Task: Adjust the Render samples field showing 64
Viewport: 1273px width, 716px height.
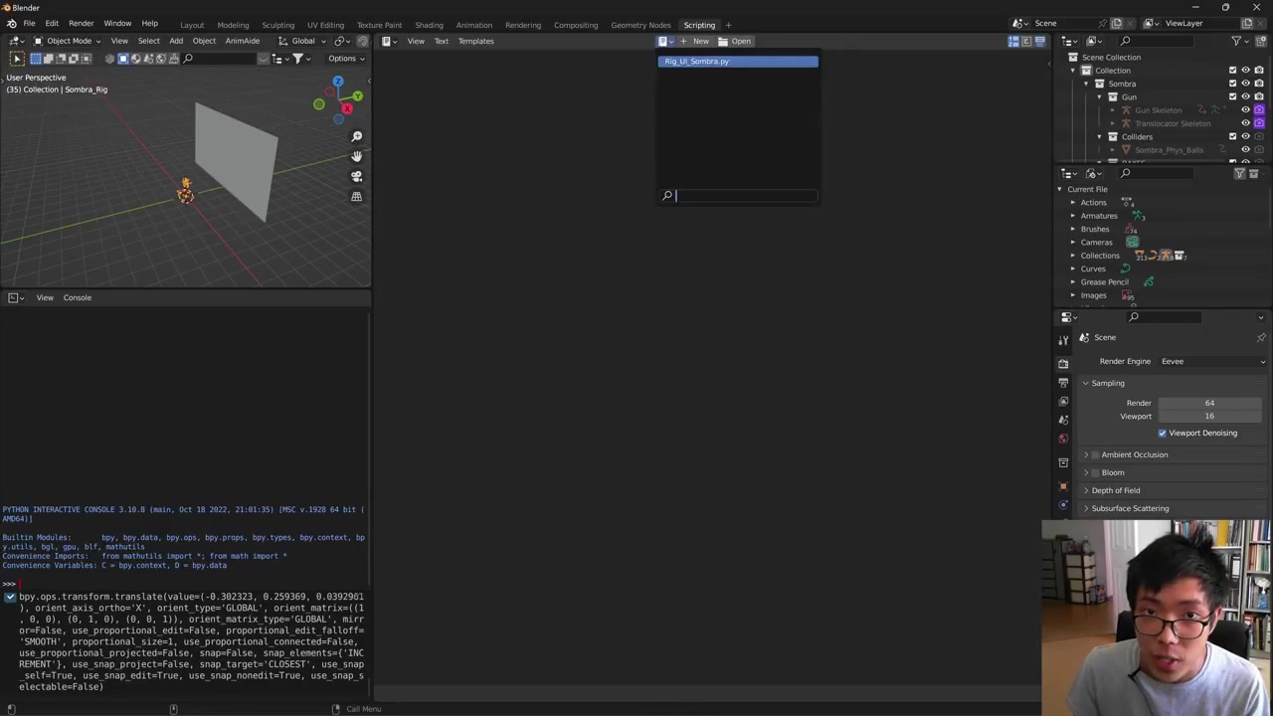Action: (x=1209, y=403)
